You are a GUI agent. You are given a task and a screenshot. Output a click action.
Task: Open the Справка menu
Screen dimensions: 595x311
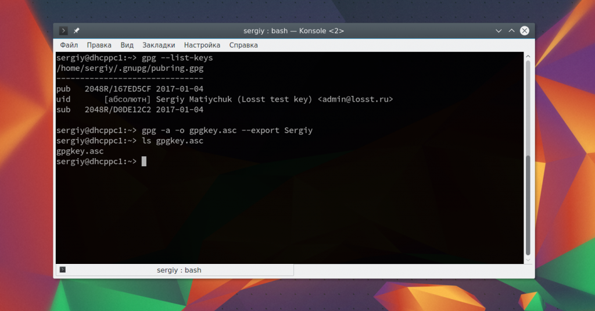coord(243,45)
